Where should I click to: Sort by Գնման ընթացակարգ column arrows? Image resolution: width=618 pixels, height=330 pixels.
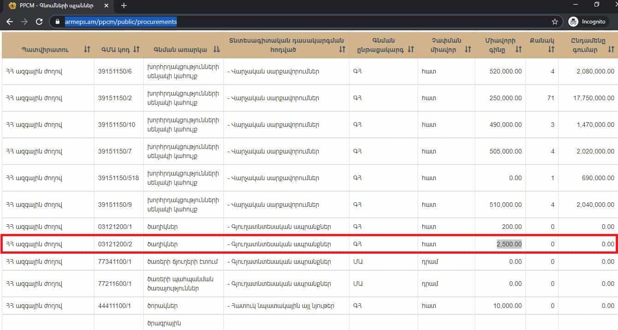[x=411, y=49]
